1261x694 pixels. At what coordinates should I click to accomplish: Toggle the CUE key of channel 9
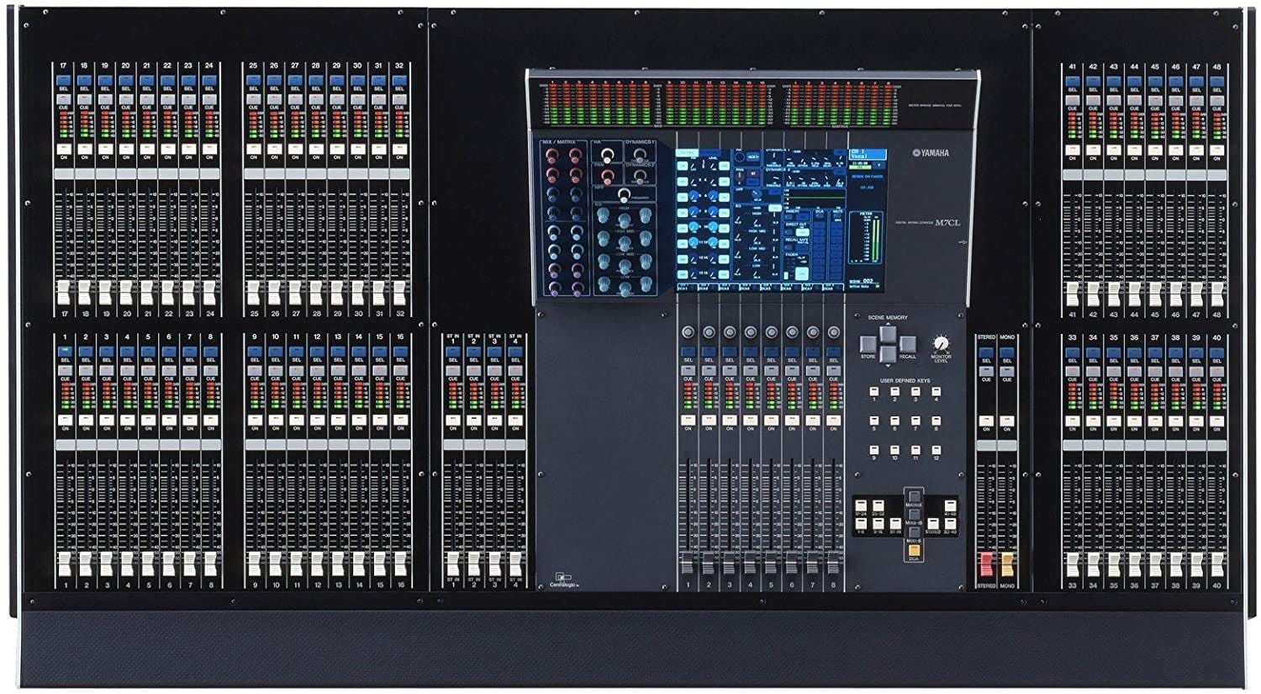(x=255, y=370)
